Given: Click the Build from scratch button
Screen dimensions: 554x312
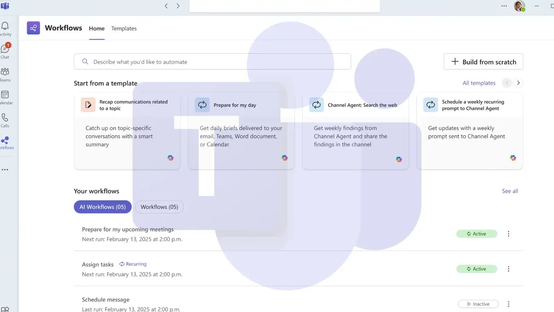Looking at the screenshot, I should (x=483, y=61).
